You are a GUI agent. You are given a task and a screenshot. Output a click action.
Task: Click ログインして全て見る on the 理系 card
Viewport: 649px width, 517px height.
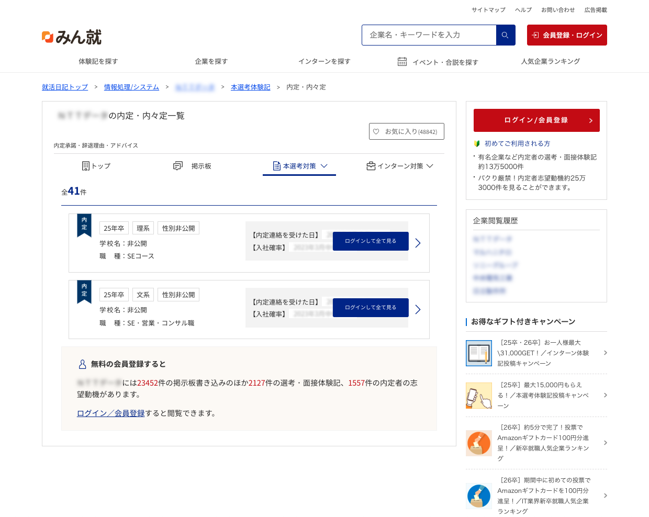pyautogui.click(x=371, y=241)
